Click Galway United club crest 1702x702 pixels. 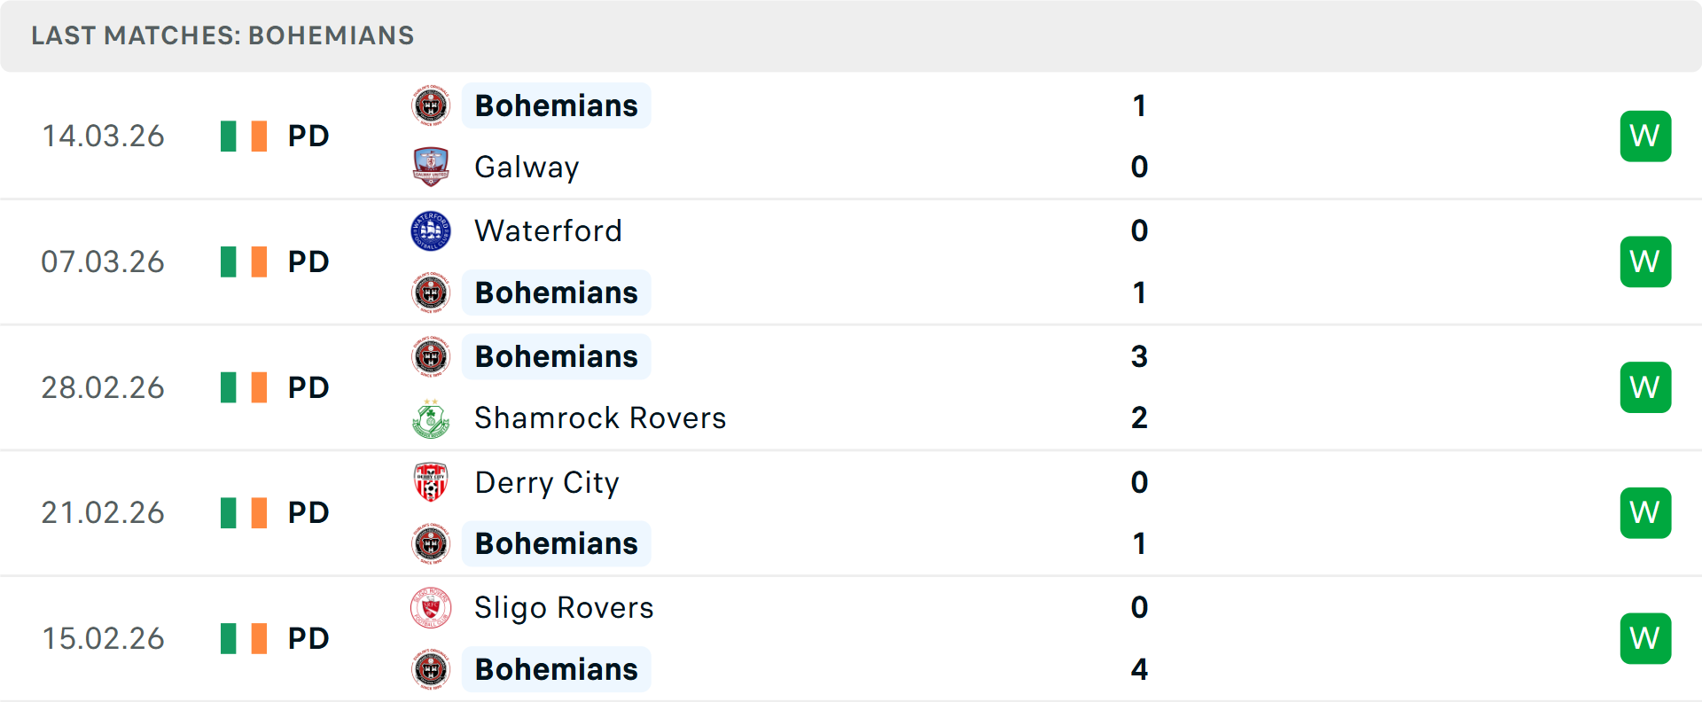[x=431, y=167]
